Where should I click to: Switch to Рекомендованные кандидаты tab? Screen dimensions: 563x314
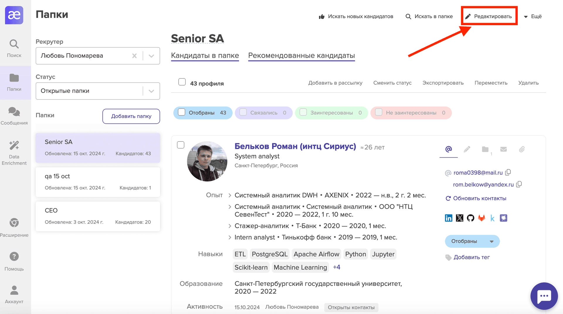pyautogui.click(x=301, y=55)
